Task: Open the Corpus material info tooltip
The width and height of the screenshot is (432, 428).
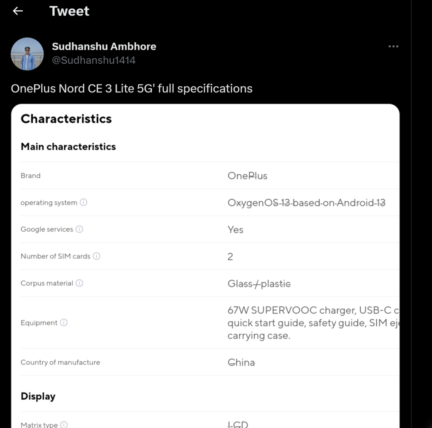Action: 79,283
